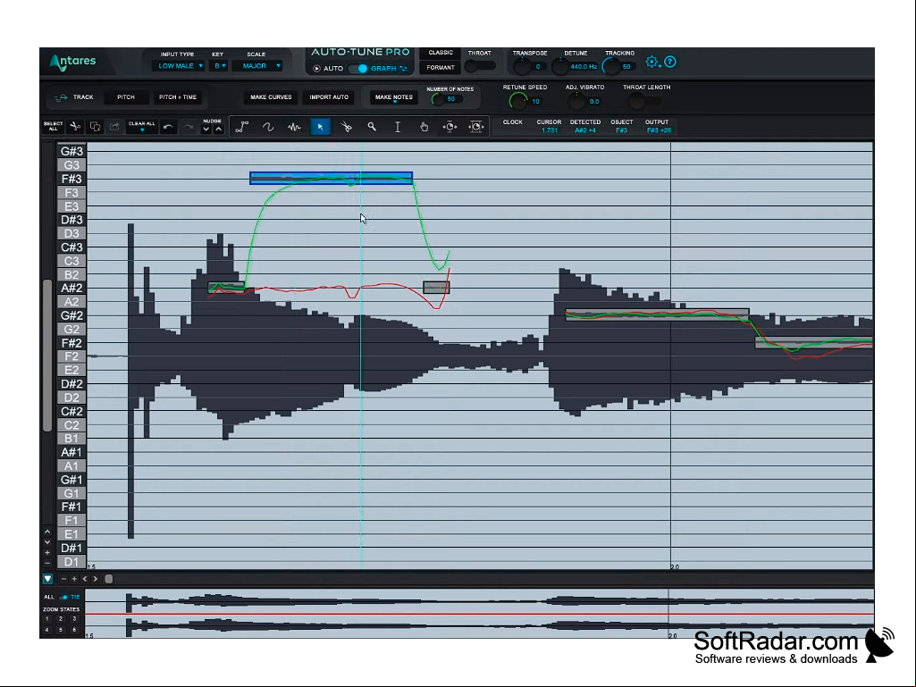
Task: Select the I-beam range tool
Action: [398, 127]
